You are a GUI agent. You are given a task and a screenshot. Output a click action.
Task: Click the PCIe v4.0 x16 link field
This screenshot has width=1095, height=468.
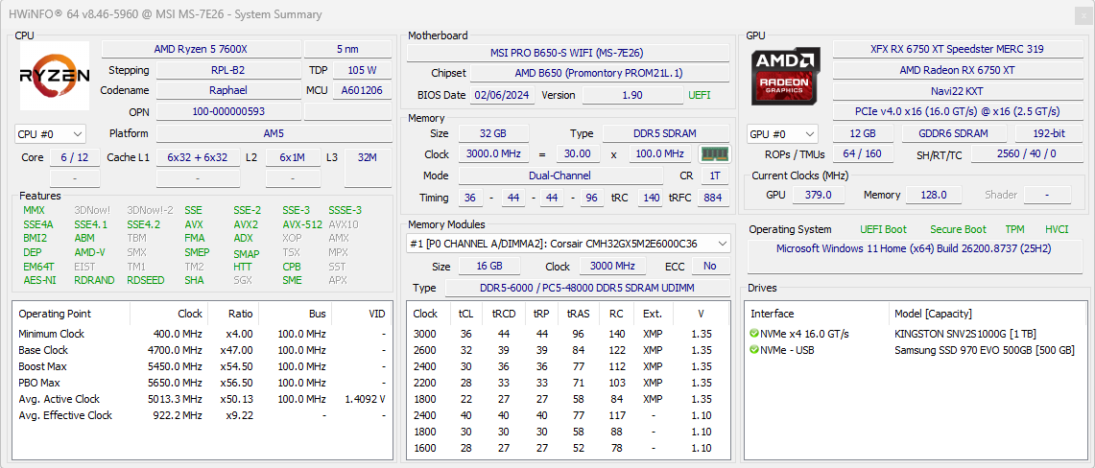(x=959, y=111)
